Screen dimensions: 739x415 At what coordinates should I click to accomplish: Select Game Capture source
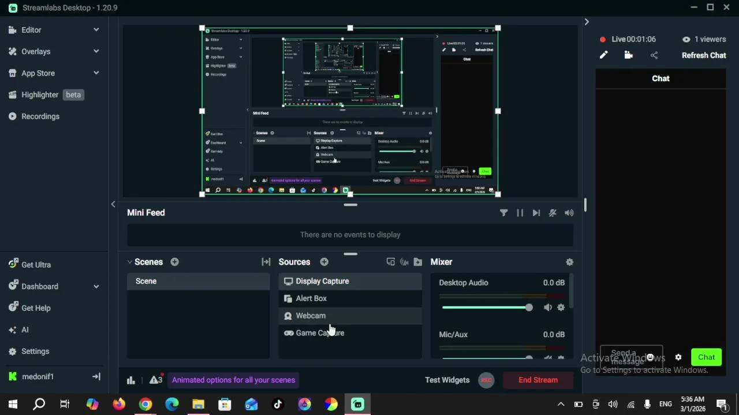pos(350,333)
